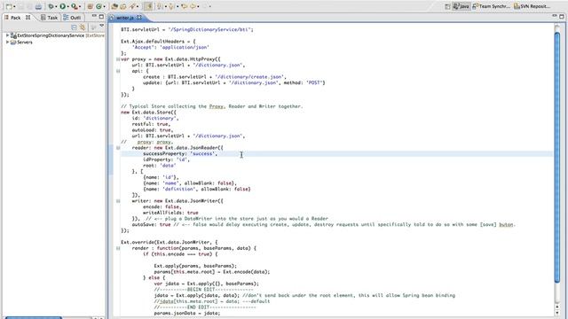Collapse the 'reader: new Ext.data.JsonReader' fold

pos(118,148)
